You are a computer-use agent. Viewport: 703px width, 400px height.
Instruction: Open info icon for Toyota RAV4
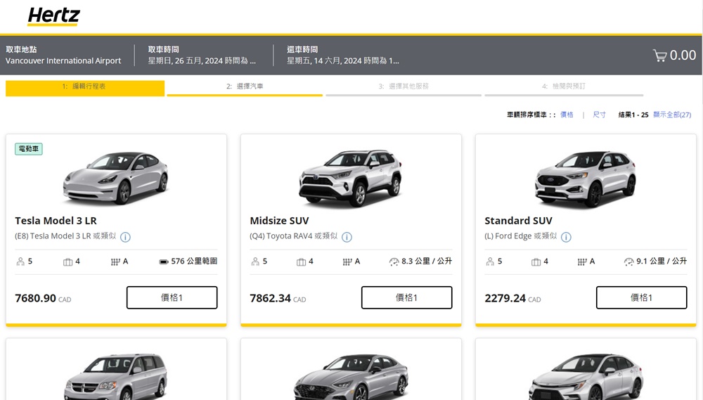point(347,237)
